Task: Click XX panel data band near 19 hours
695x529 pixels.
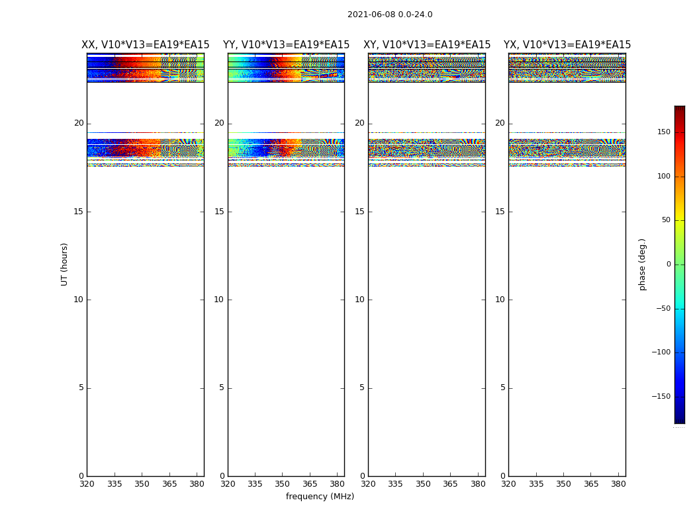Action: 146,147
